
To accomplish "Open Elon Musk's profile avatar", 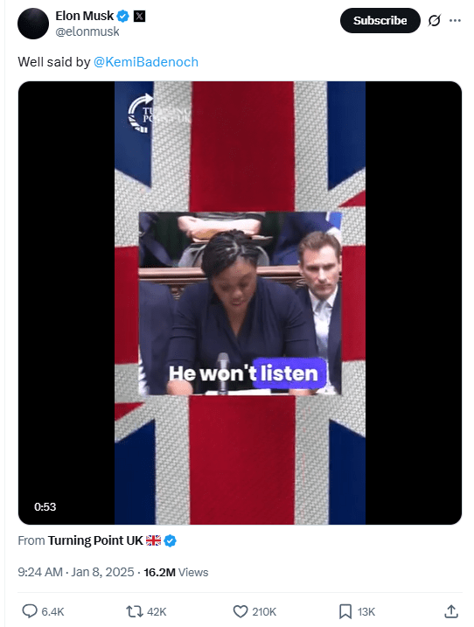I will click(33, 24).
